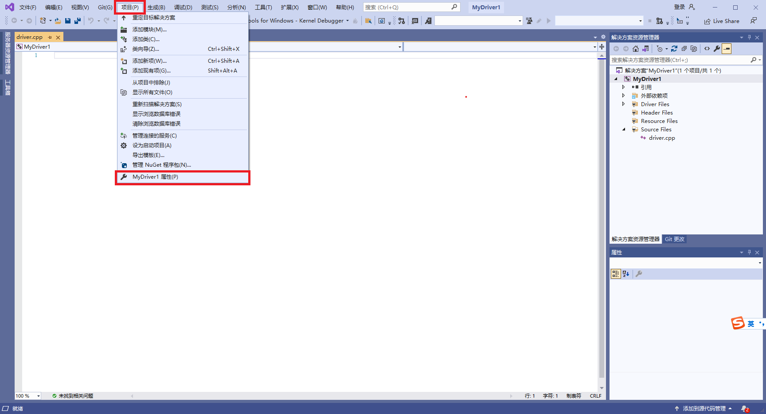Select 设为启动项目(A) menu entry
This screenshot has height=414, width=766.
pyautogui.click(x=183, y=146)
